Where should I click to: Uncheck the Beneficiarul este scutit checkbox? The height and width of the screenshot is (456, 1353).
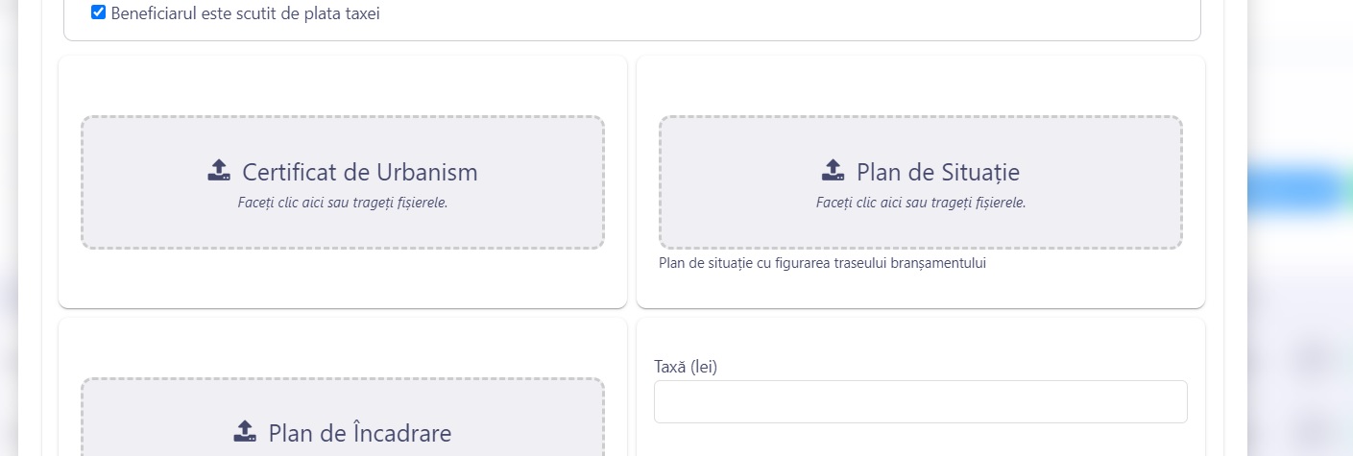click(98, 13)
